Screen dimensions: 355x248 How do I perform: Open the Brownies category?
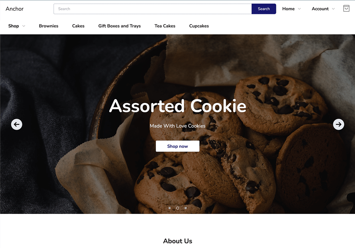tap(49, 26)
